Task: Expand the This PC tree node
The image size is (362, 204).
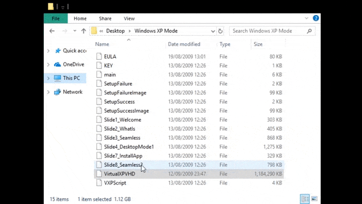Action: [48, 78]
